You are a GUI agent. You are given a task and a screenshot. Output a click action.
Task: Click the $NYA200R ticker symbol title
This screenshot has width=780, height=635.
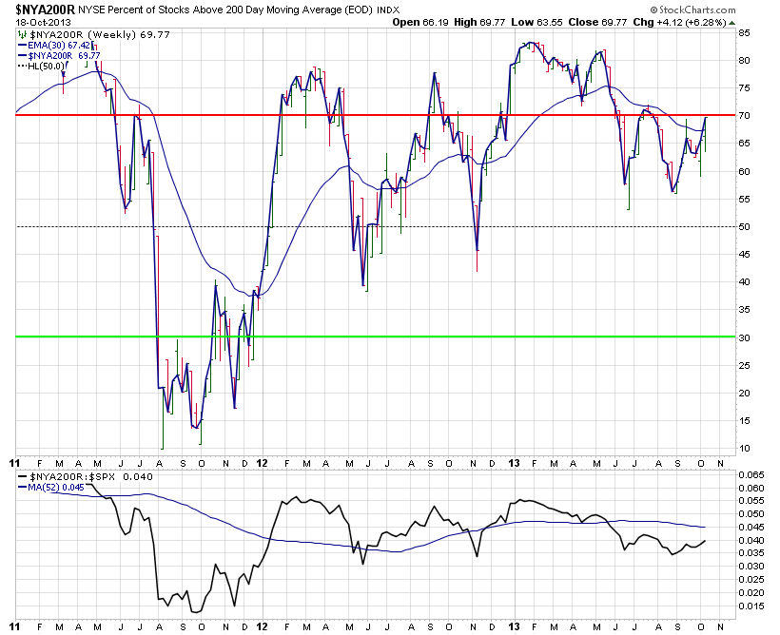pyautogui.click(x=46, y=10)
